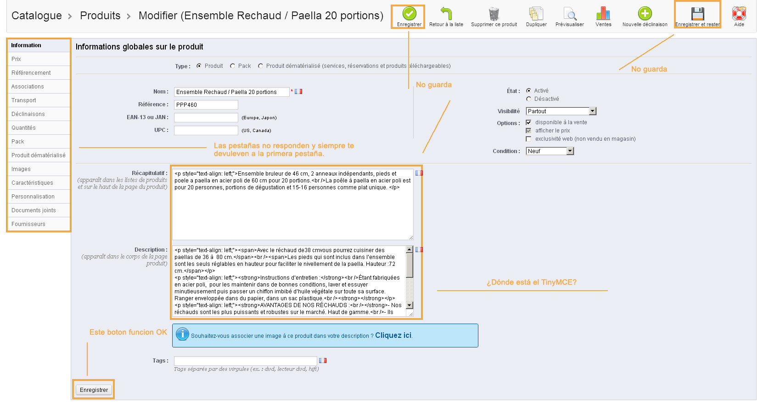Focus the Tags input field
758x402 pixels.
[x=246, y=361]
